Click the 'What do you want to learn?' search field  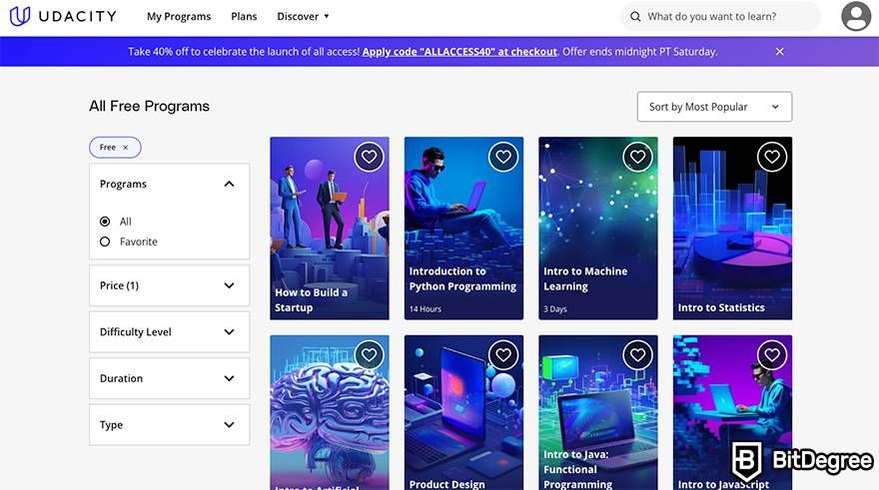pos(721,17)
